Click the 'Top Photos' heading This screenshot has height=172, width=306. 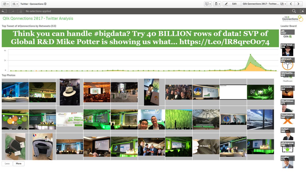(8, 75)
